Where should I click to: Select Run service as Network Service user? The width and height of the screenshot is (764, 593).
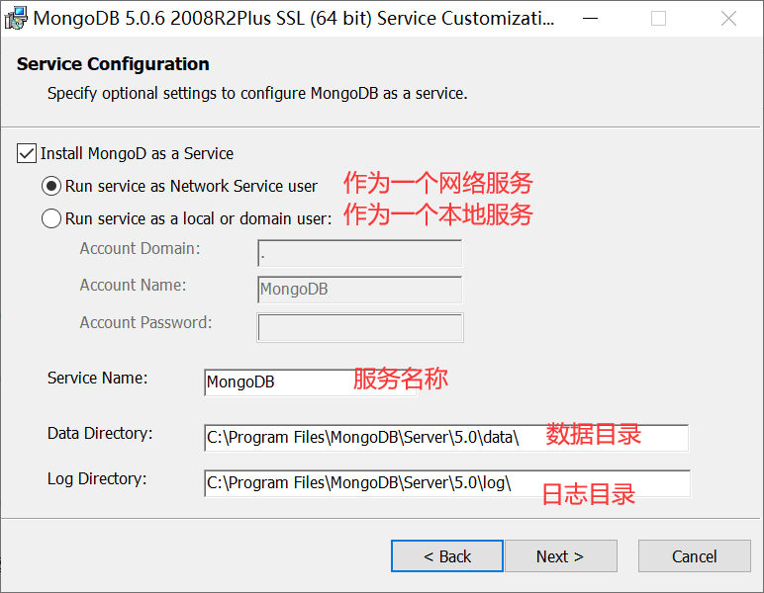[x=51, y=186]
